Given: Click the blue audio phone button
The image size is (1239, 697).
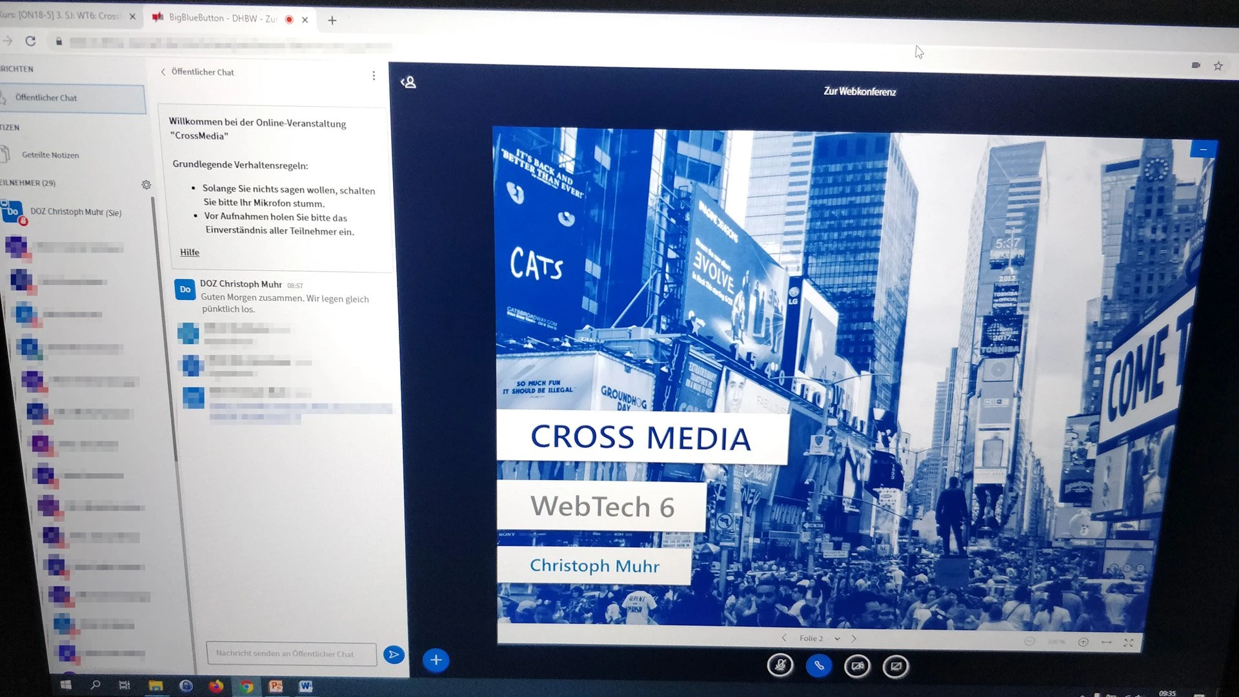Looking at the screenshot, I should [819, 665].
